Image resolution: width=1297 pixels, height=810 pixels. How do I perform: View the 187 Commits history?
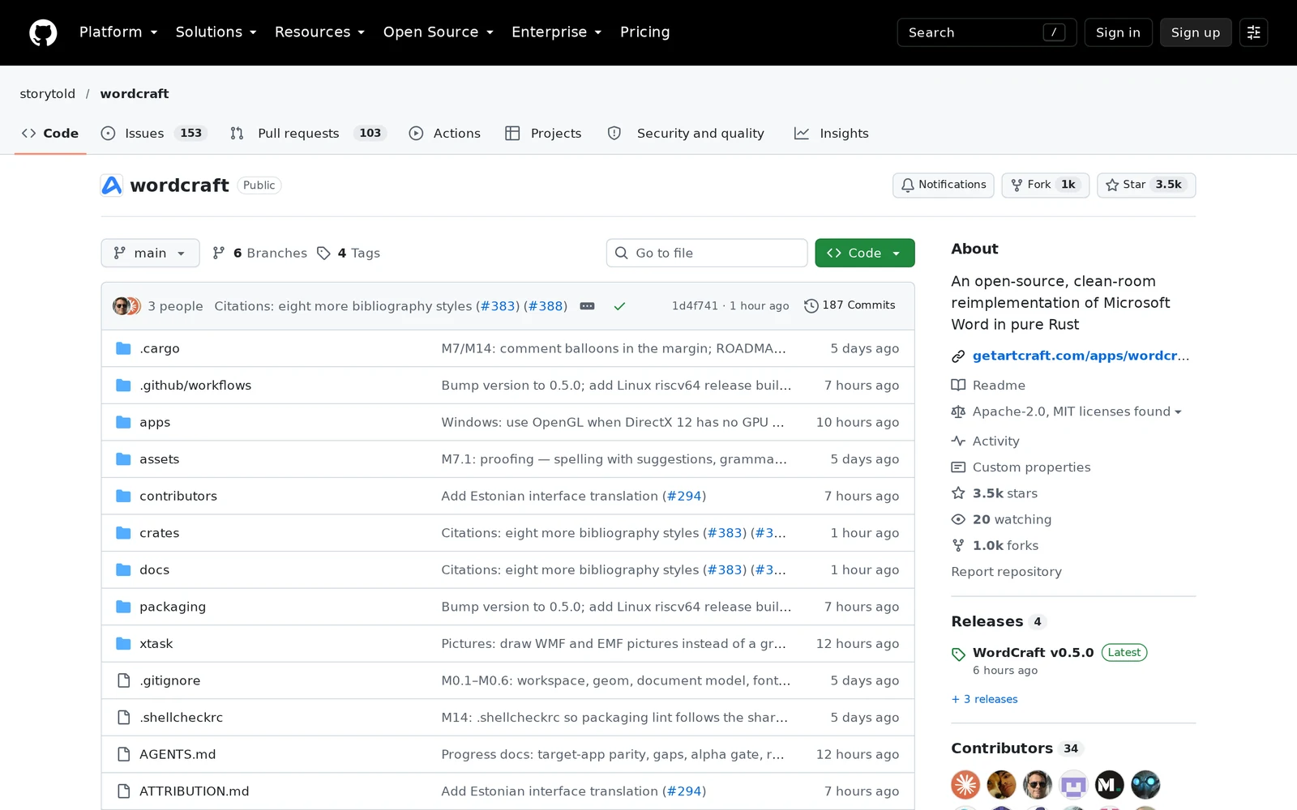click(850, 305)
